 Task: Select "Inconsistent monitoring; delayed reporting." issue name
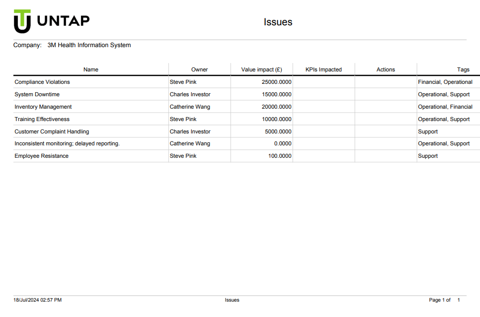pos(67,143)
